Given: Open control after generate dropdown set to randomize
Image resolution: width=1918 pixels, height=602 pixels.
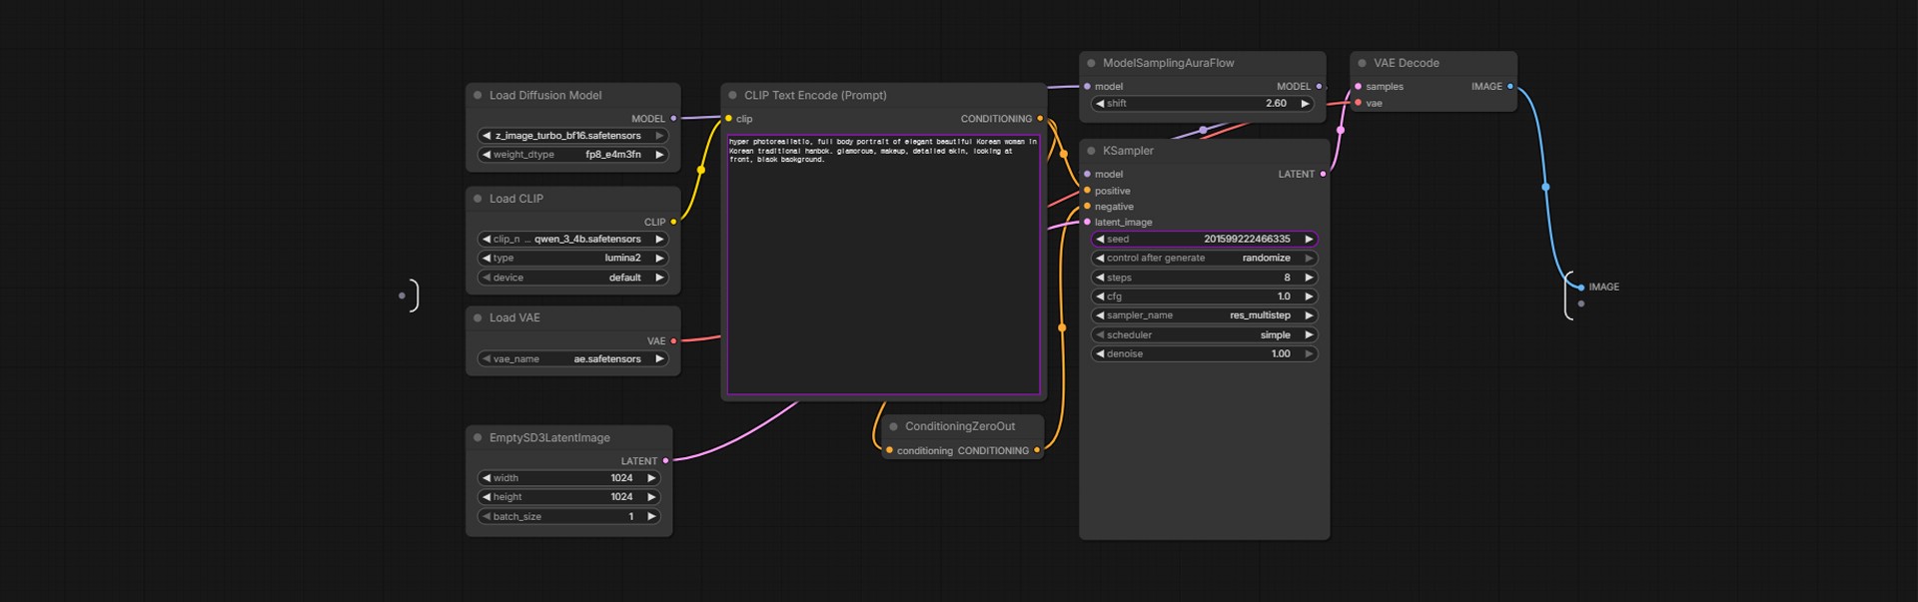Looking at the screenshot, I should [x=1204, y=259].
